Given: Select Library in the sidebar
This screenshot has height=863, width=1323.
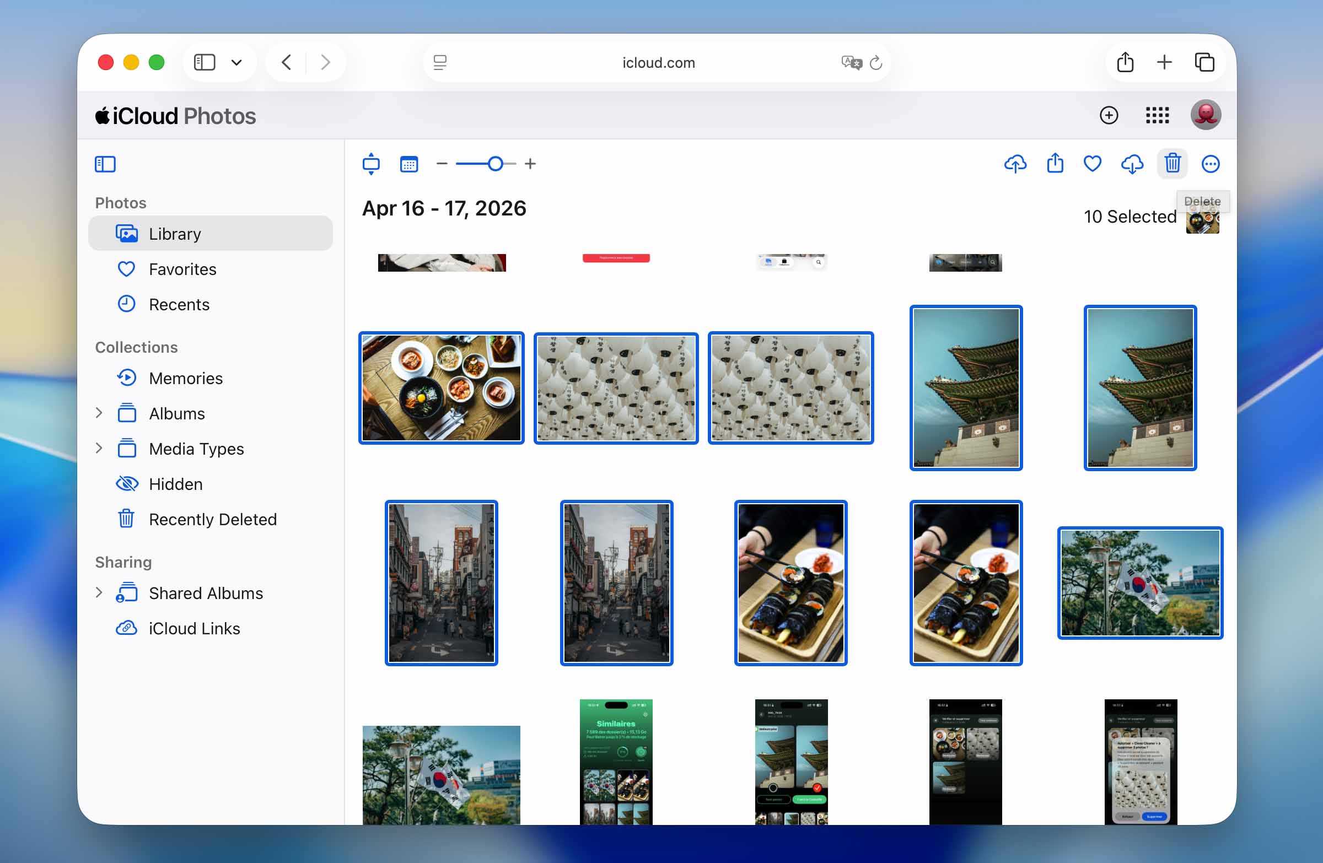Looking at the screenshot, I should click(210, 234).
